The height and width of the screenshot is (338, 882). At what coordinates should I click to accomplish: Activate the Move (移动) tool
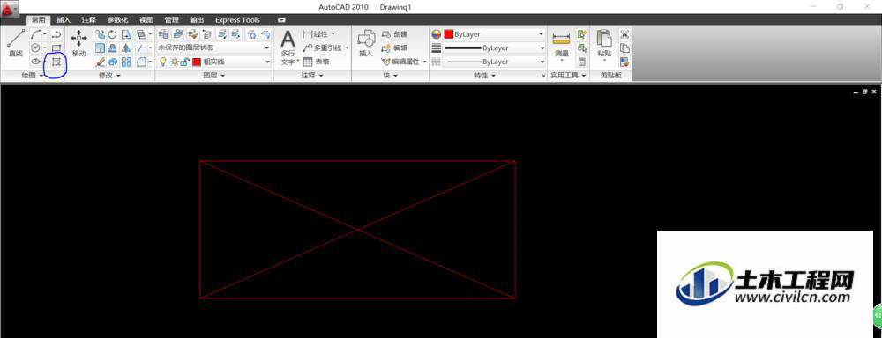78,42
